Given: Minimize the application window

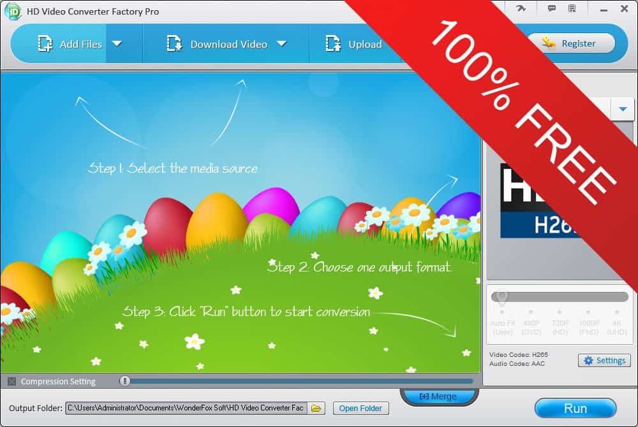Looking at the screenshot, I should pyautogui.click(x=604, y=10).
